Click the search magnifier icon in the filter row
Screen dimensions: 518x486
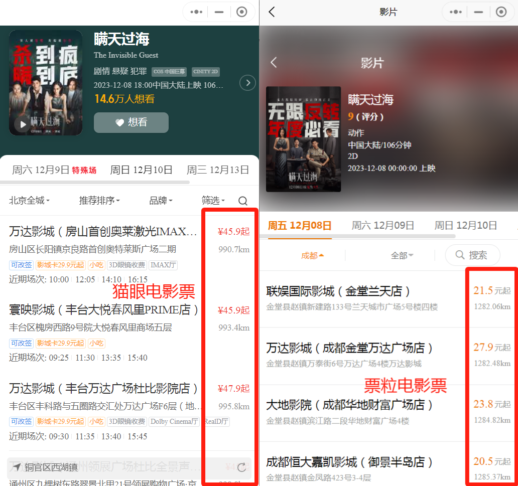point(243,201)
